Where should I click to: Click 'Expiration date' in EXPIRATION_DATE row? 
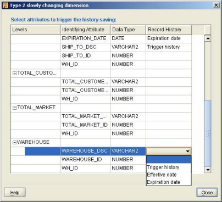pyautogui.click(x=169, y=38)
